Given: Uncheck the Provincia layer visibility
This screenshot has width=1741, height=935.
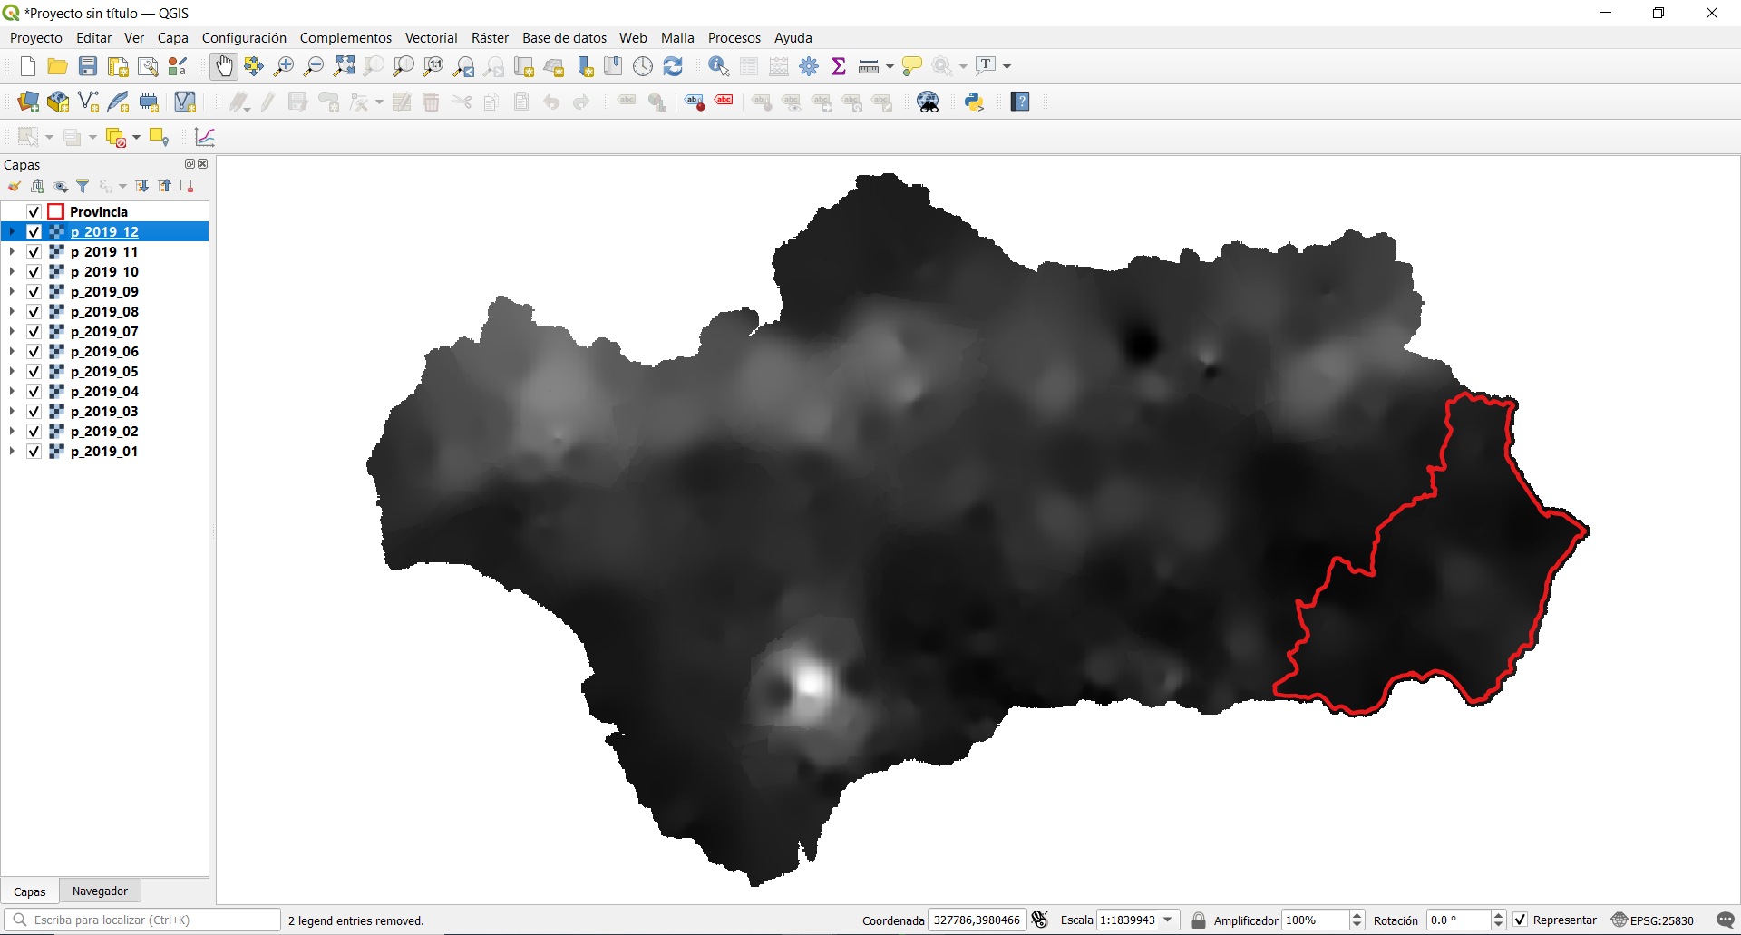Looking at the screenshot, I should pyautogui.click(x=33, y=211).
